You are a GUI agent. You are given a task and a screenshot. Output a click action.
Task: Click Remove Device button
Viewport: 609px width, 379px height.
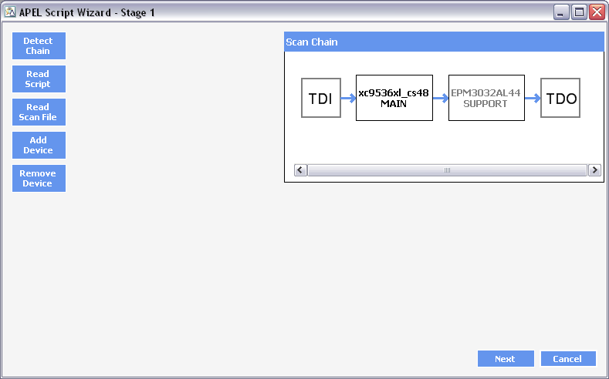tap(39, 178)
